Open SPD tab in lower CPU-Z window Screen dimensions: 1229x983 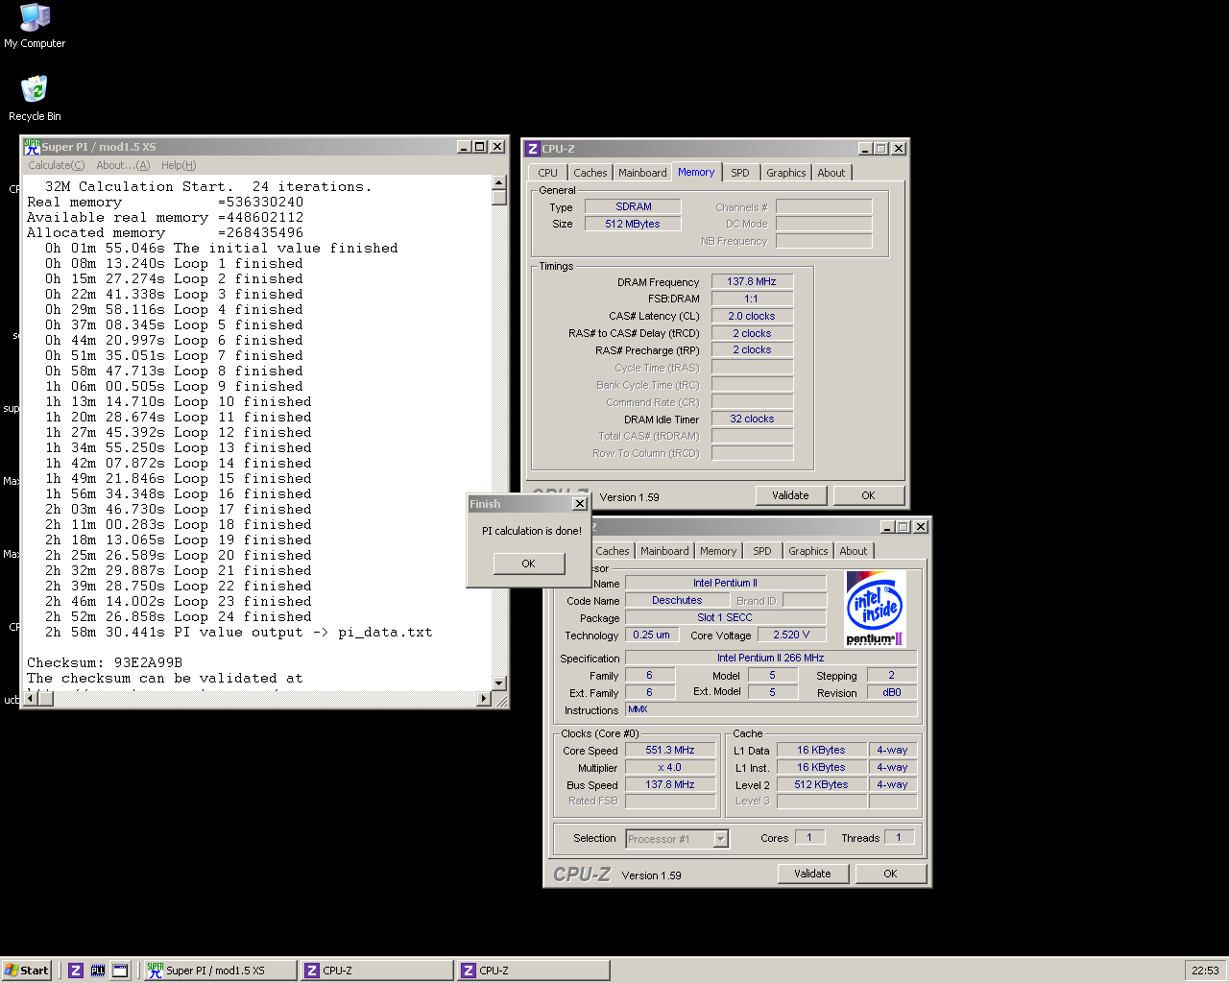(x=762, y=551)
